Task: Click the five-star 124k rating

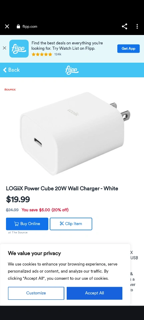Action: click(46, 54)
